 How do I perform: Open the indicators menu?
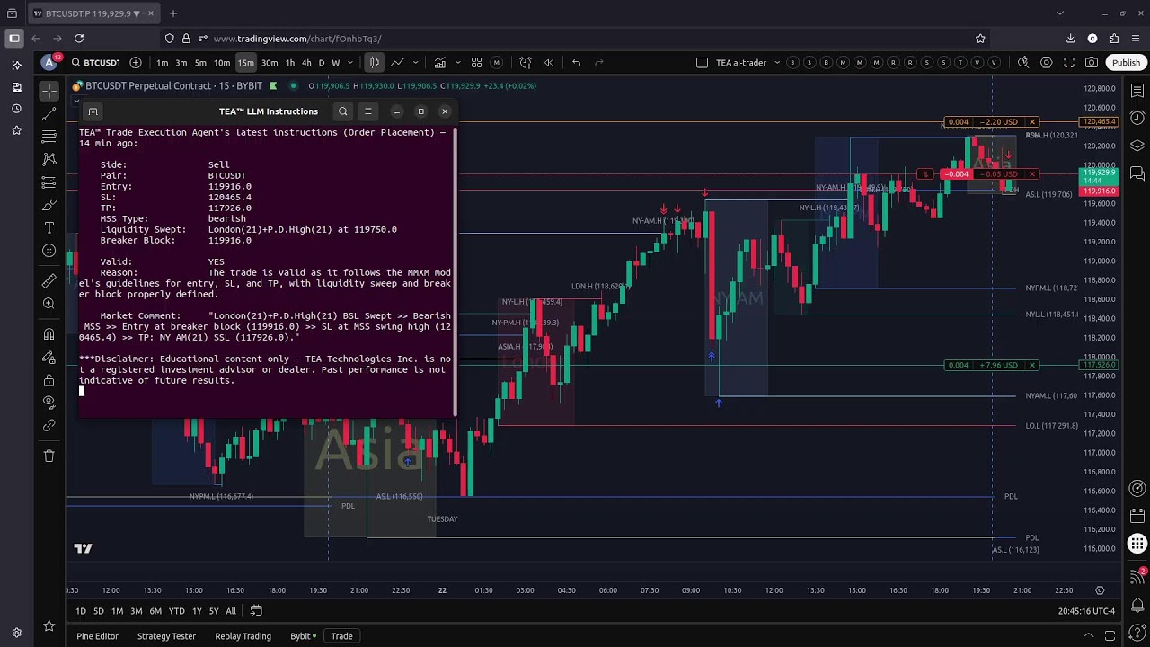coord(440,63)
